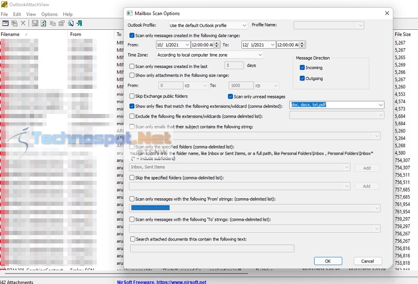Enable Scan only messages with 'To' strings
Viewport: 418px width, 284px height.
pos(132,219)
